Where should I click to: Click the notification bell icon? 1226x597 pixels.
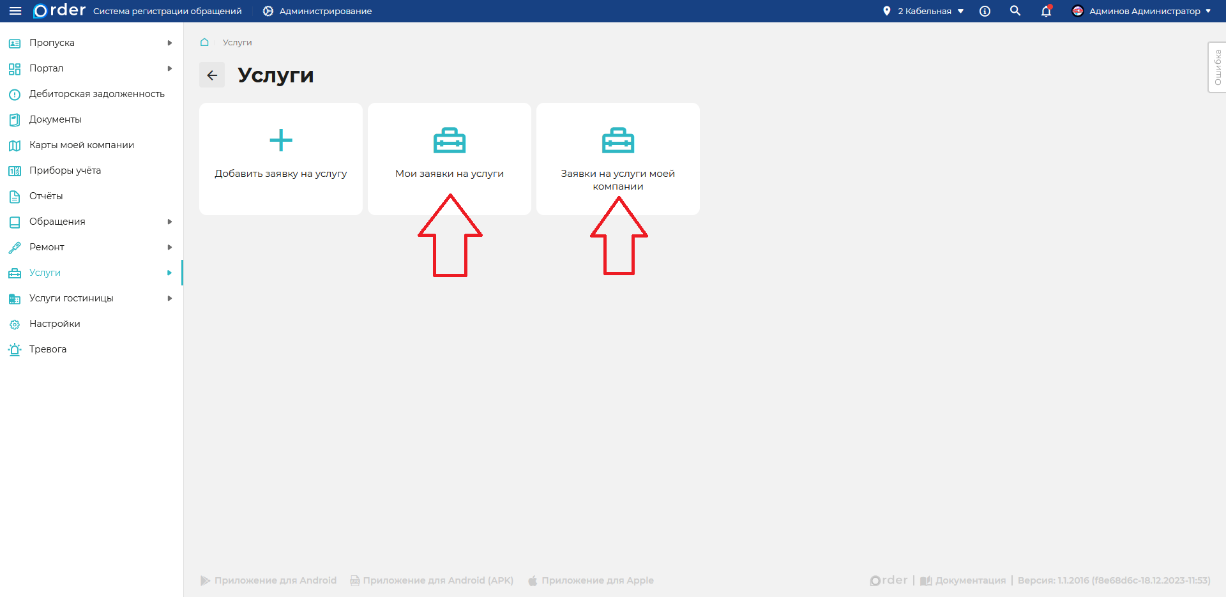pos(1046,11)
